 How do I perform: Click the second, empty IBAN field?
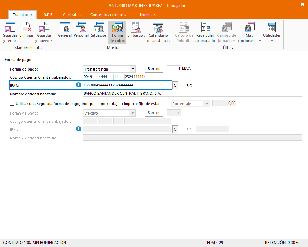127,129
